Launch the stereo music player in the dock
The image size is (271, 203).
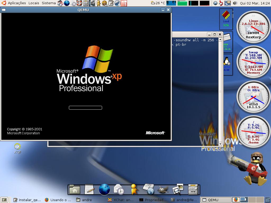(193, 189)
